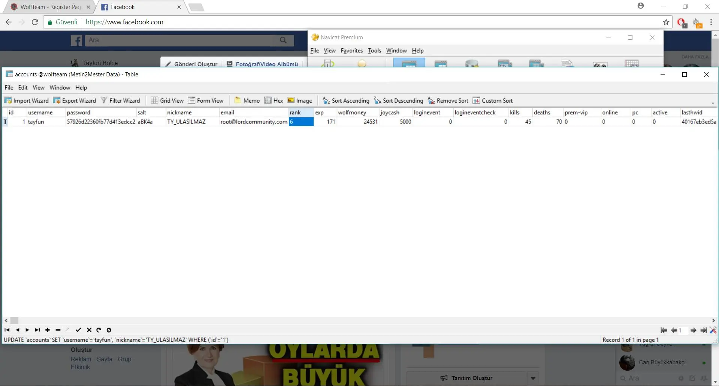This screenshot has height=386, width=719.
Task: Switch to Form View
Action: pyautogui.click(x=206, y=101)
